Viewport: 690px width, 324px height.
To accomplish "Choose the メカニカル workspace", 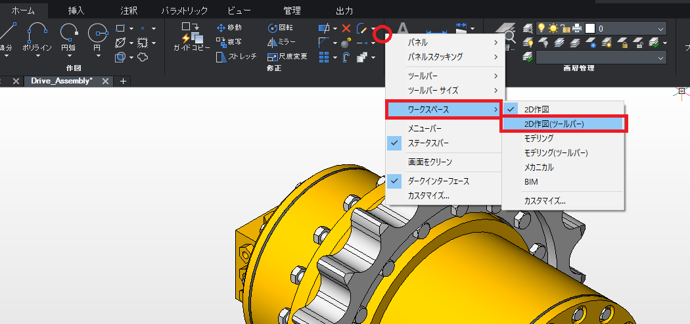I will point(563,168).
